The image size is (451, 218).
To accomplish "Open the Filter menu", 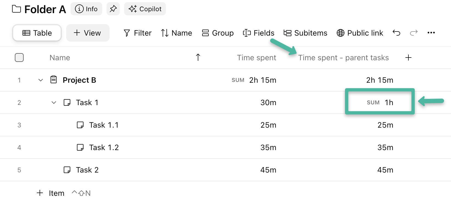I will (138, 33).
